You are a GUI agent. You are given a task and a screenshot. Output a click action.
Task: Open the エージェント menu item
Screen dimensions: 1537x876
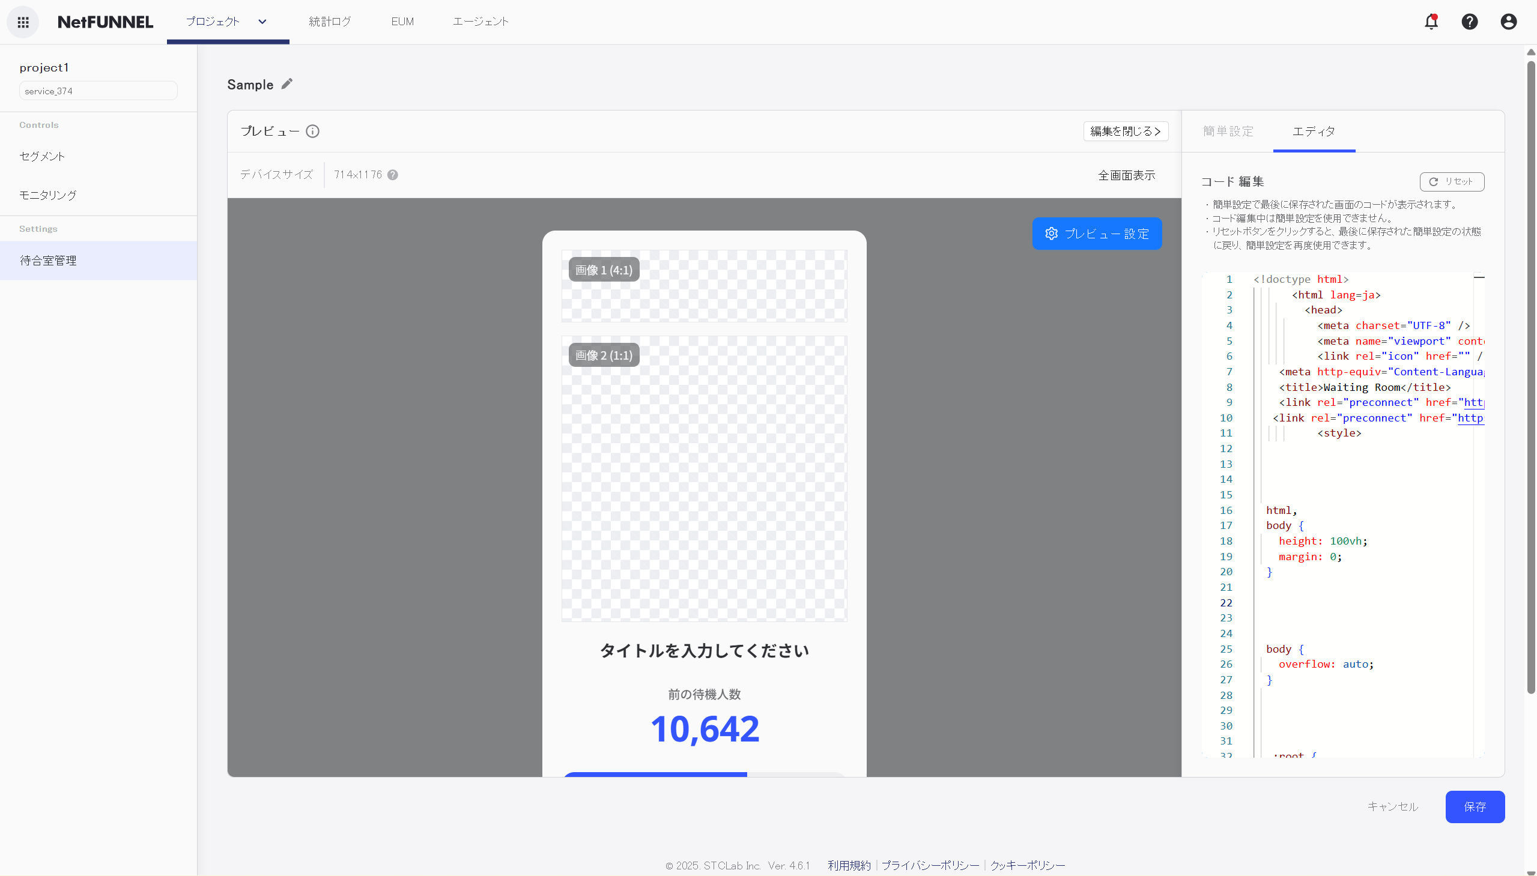(x=480, y=21)
